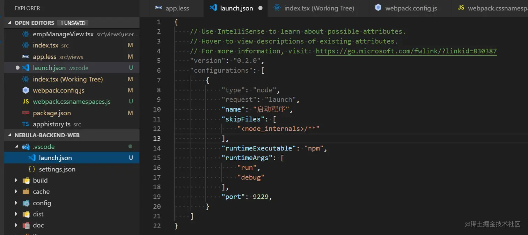
Task: Switch to the launch.json tab
Action: [x=236, y=8]
